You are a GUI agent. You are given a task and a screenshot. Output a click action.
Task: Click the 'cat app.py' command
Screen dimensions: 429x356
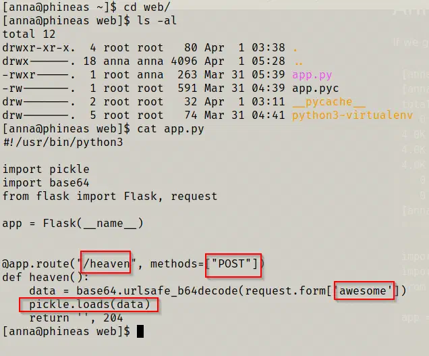[x=171, y=129]
